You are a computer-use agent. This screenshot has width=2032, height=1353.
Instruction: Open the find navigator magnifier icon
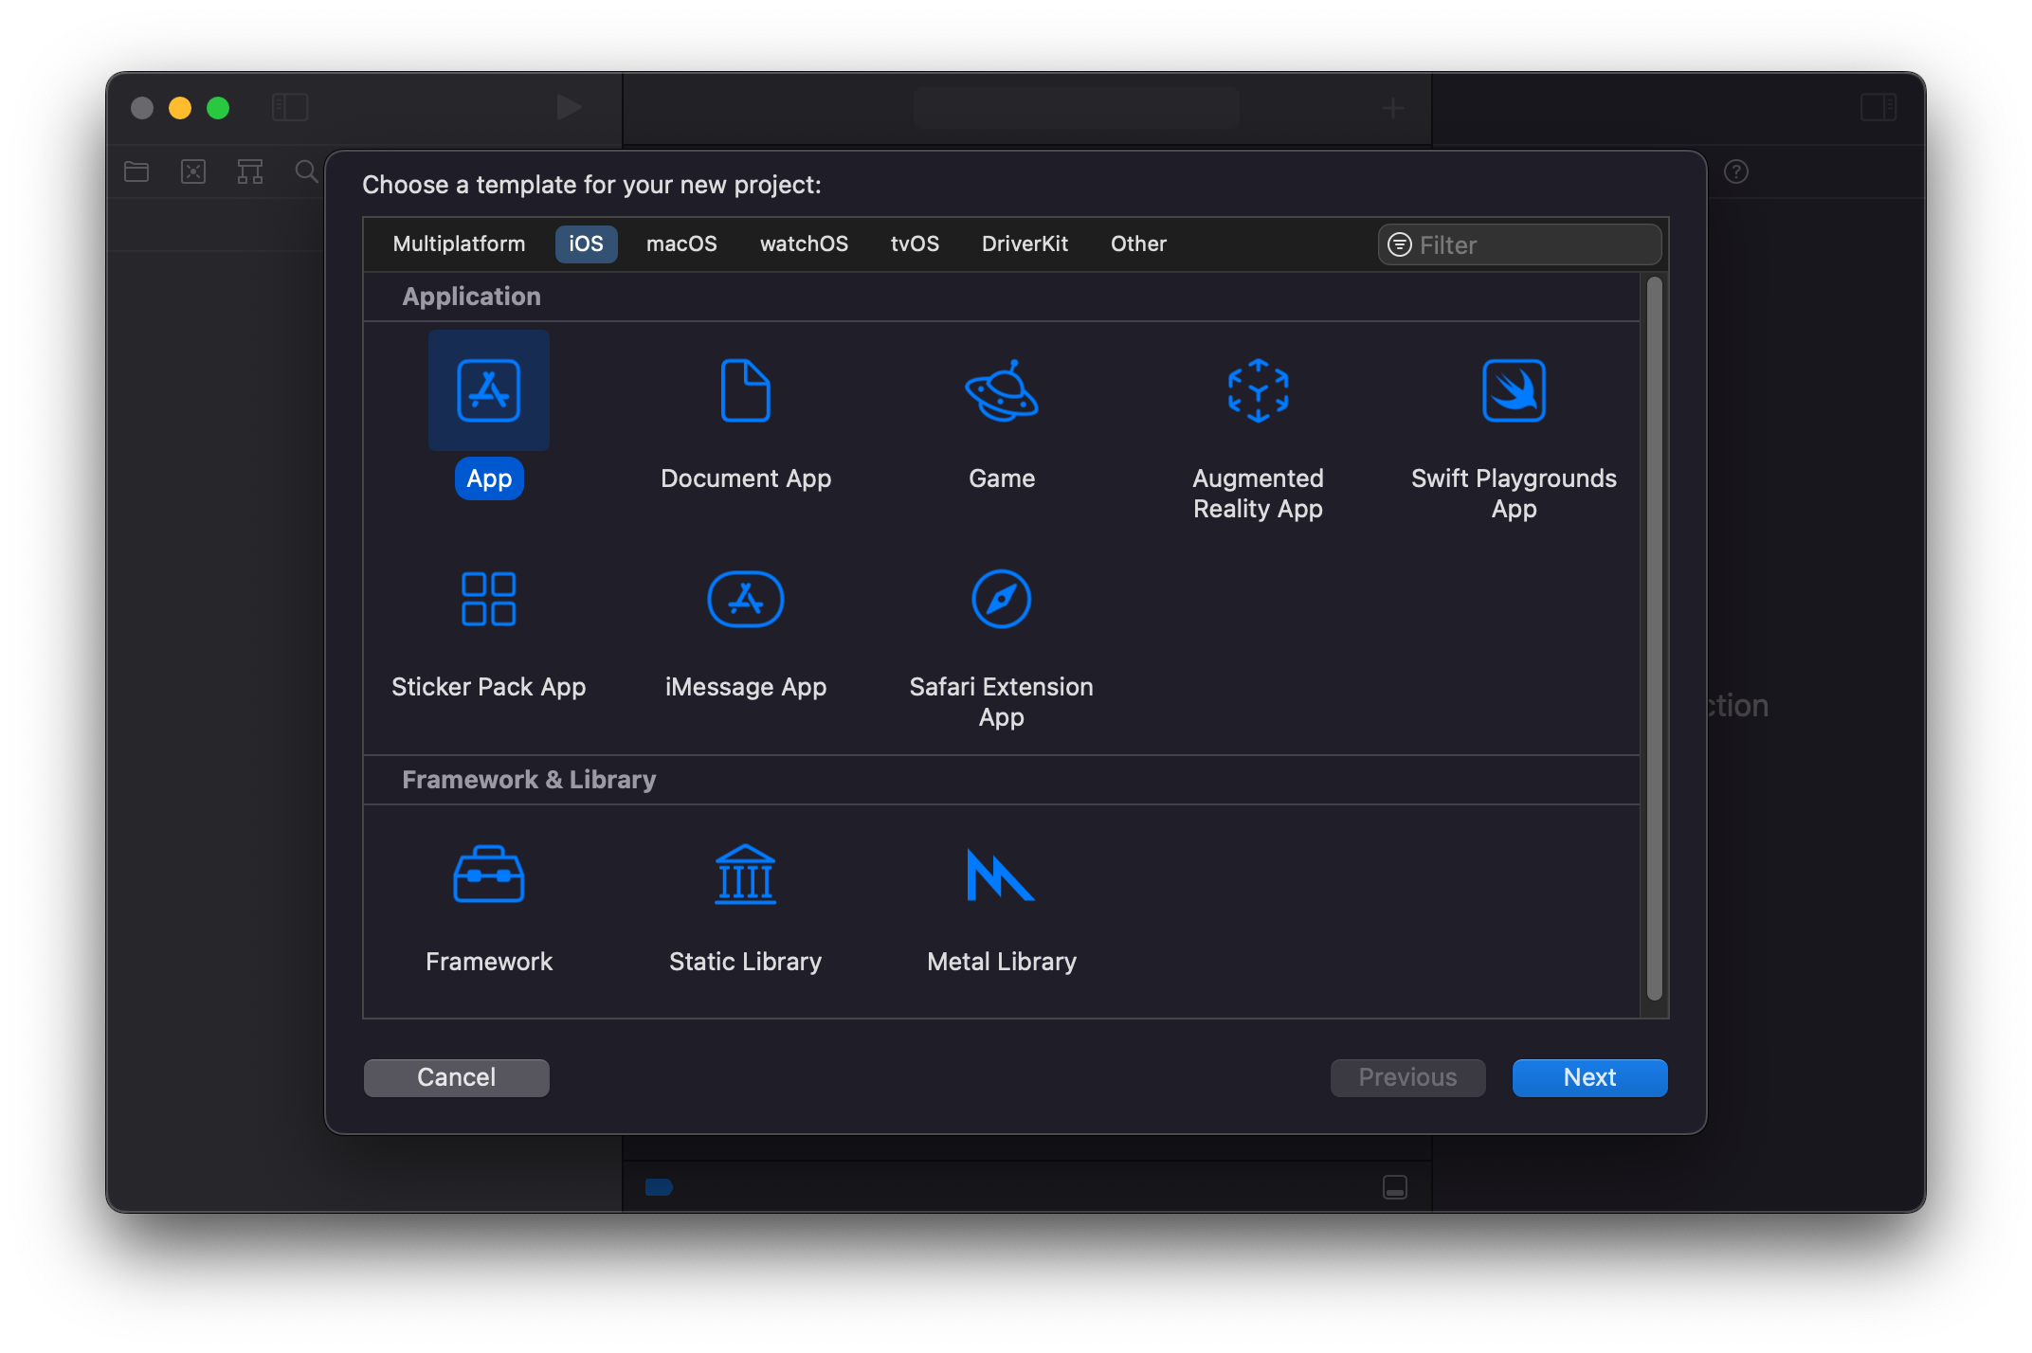[306, 171]
